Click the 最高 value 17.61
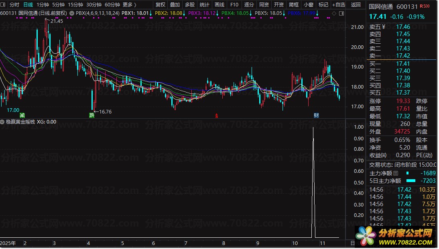Image resolution: width=439 pixels, height=249 pixels. point(403,109)
